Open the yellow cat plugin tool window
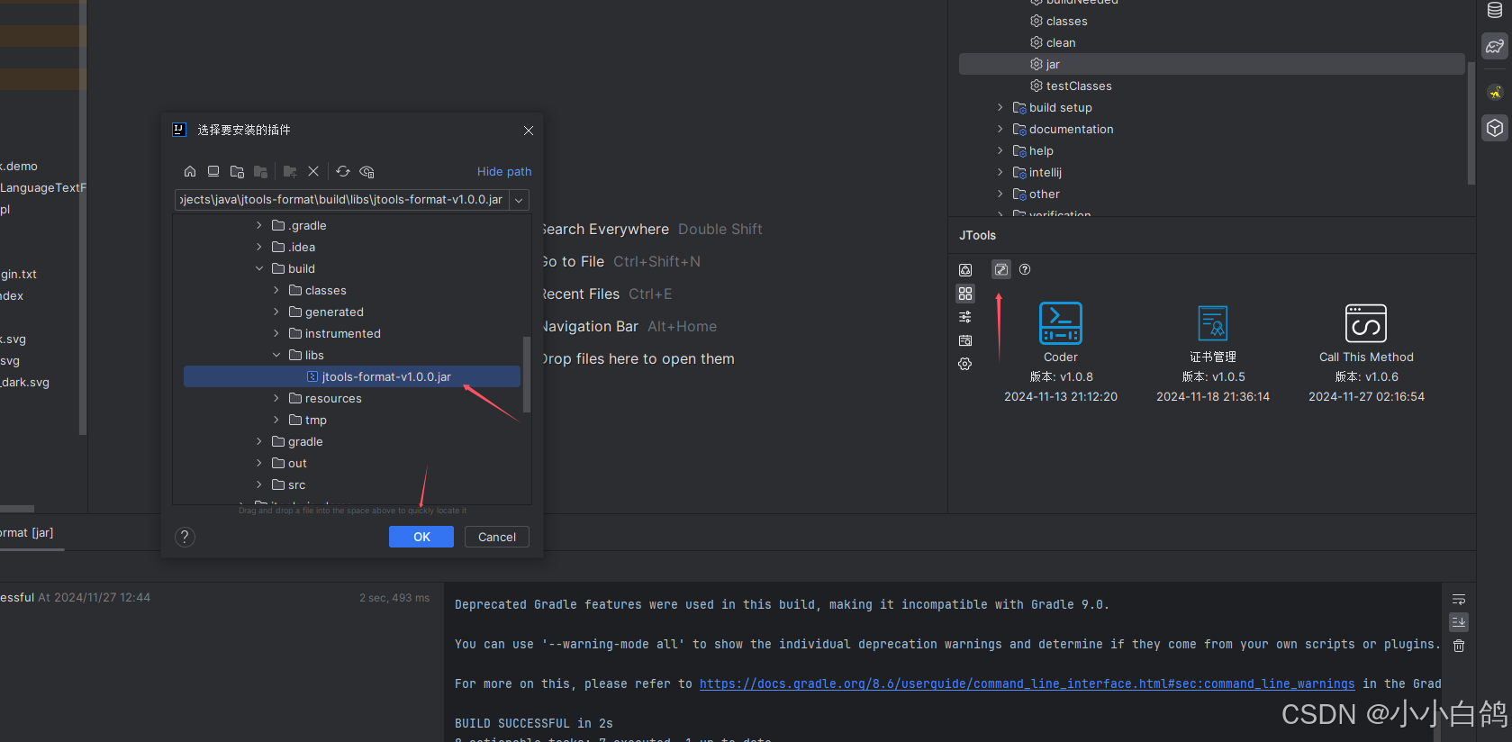This screenshot has height=742, width=1512. click(x=1495, y=92)
